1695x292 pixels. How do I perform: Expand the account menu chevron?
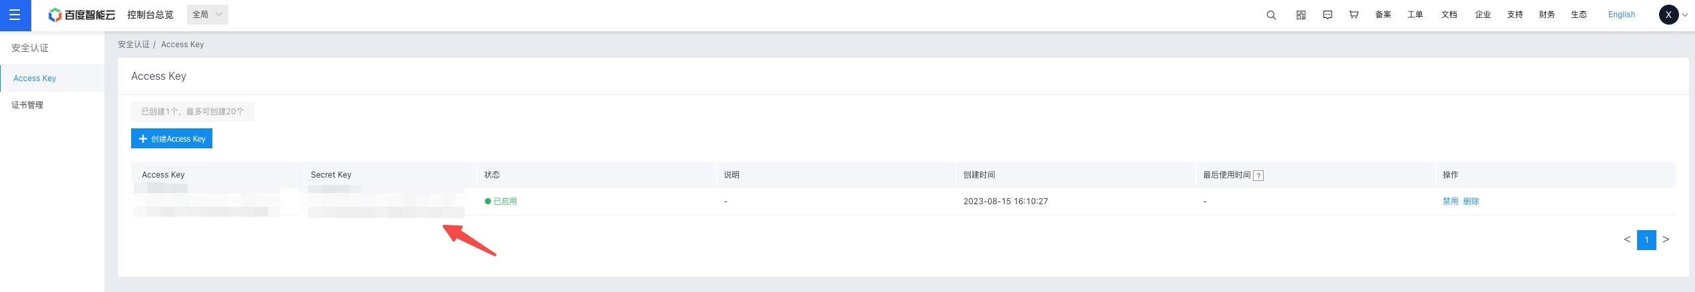pyautogui.click(x=1685, y=15)
